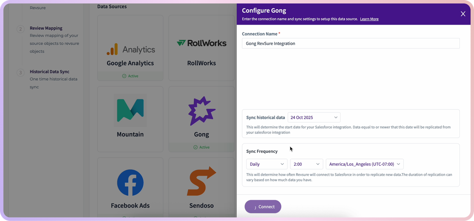Screen dimensions: 474x221
Task: Click the Connection Name input field
Action: (x=351, y=43)
